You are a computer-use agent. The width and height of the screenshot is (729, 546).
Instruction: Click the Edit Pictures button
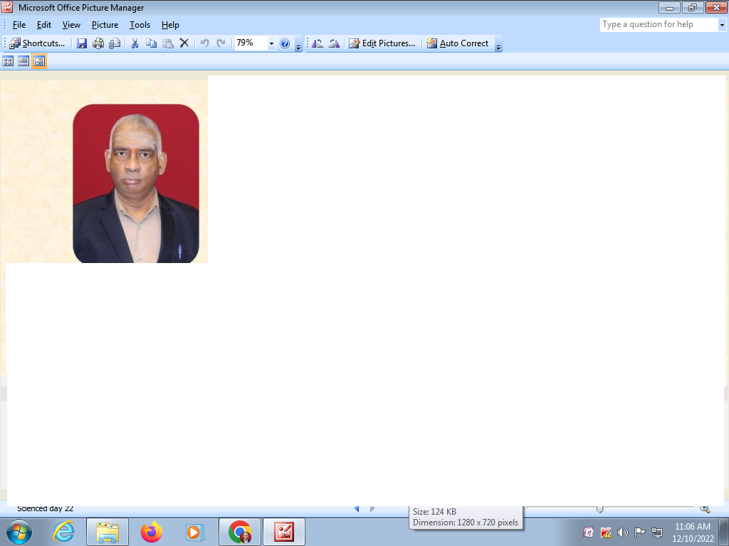(x=382, y=43)
